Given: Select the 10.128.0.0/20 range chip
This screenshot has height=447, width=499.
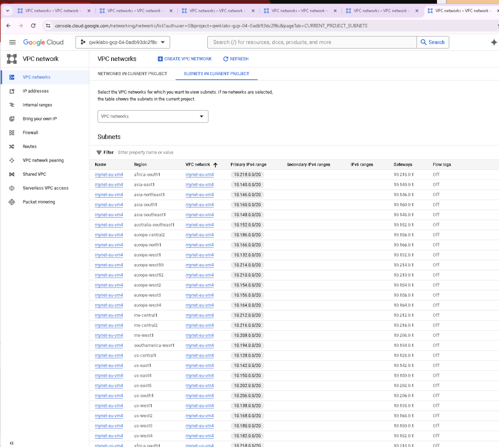Looking at the screenshot, I should tap(247, 355).
